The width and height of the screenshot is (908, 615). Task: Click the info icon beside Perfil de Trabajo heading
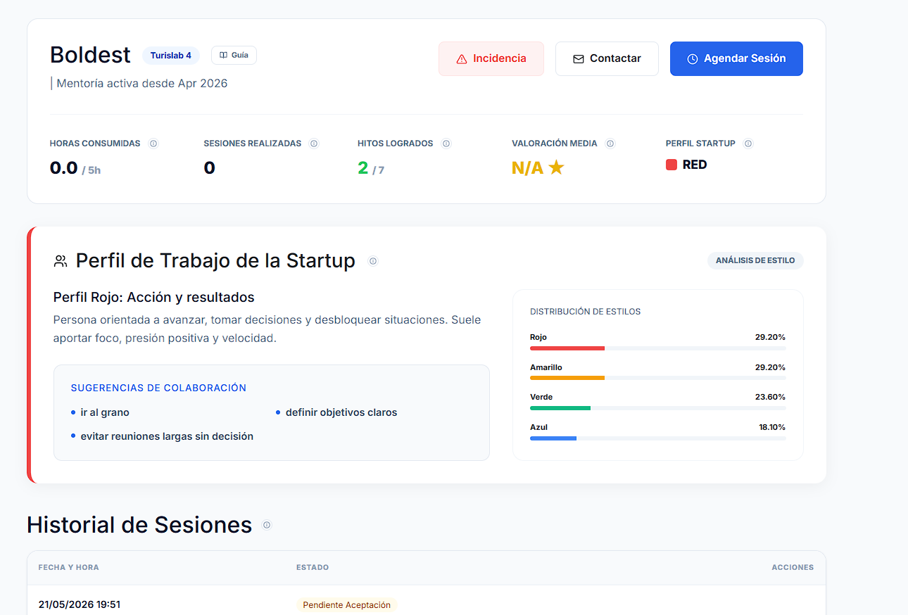click(x=373, y=261)
